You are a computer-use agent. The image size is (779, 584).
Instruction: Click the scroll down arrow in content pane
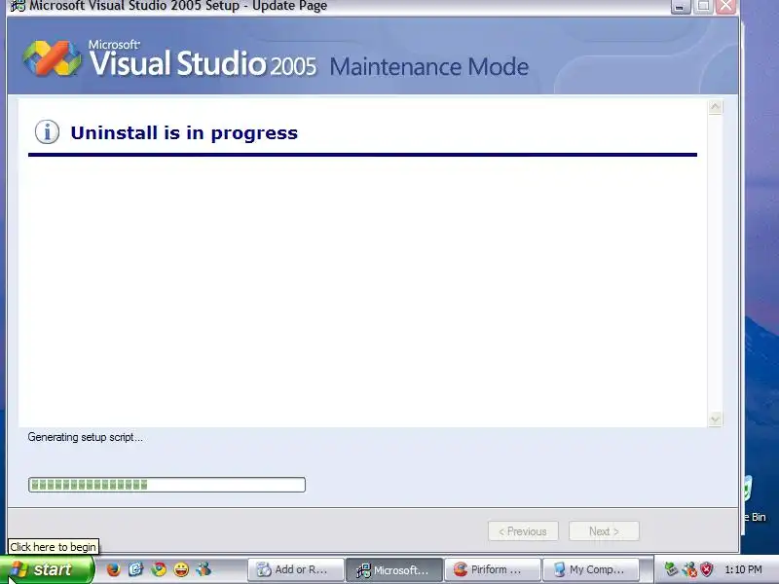pyautogui.click(x=716, y=420)
